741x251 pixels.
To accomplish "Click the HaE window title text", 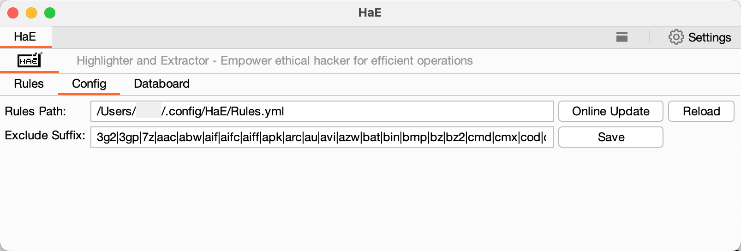I will (370, 12).
